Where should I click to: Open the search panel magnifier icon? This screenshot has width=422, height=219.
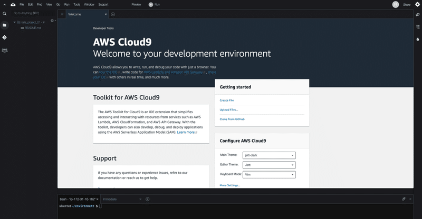(5, 14)
